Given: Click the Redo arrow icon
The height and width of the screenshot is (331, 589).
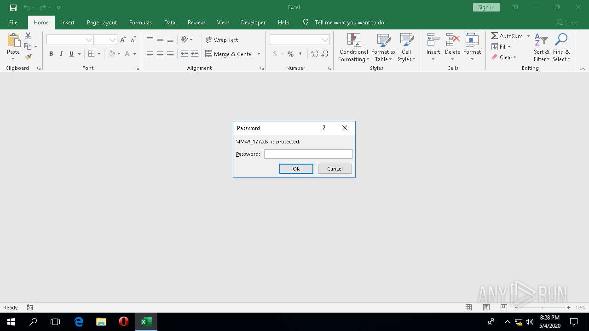Looking at the screenshot, I should (42, 7).
